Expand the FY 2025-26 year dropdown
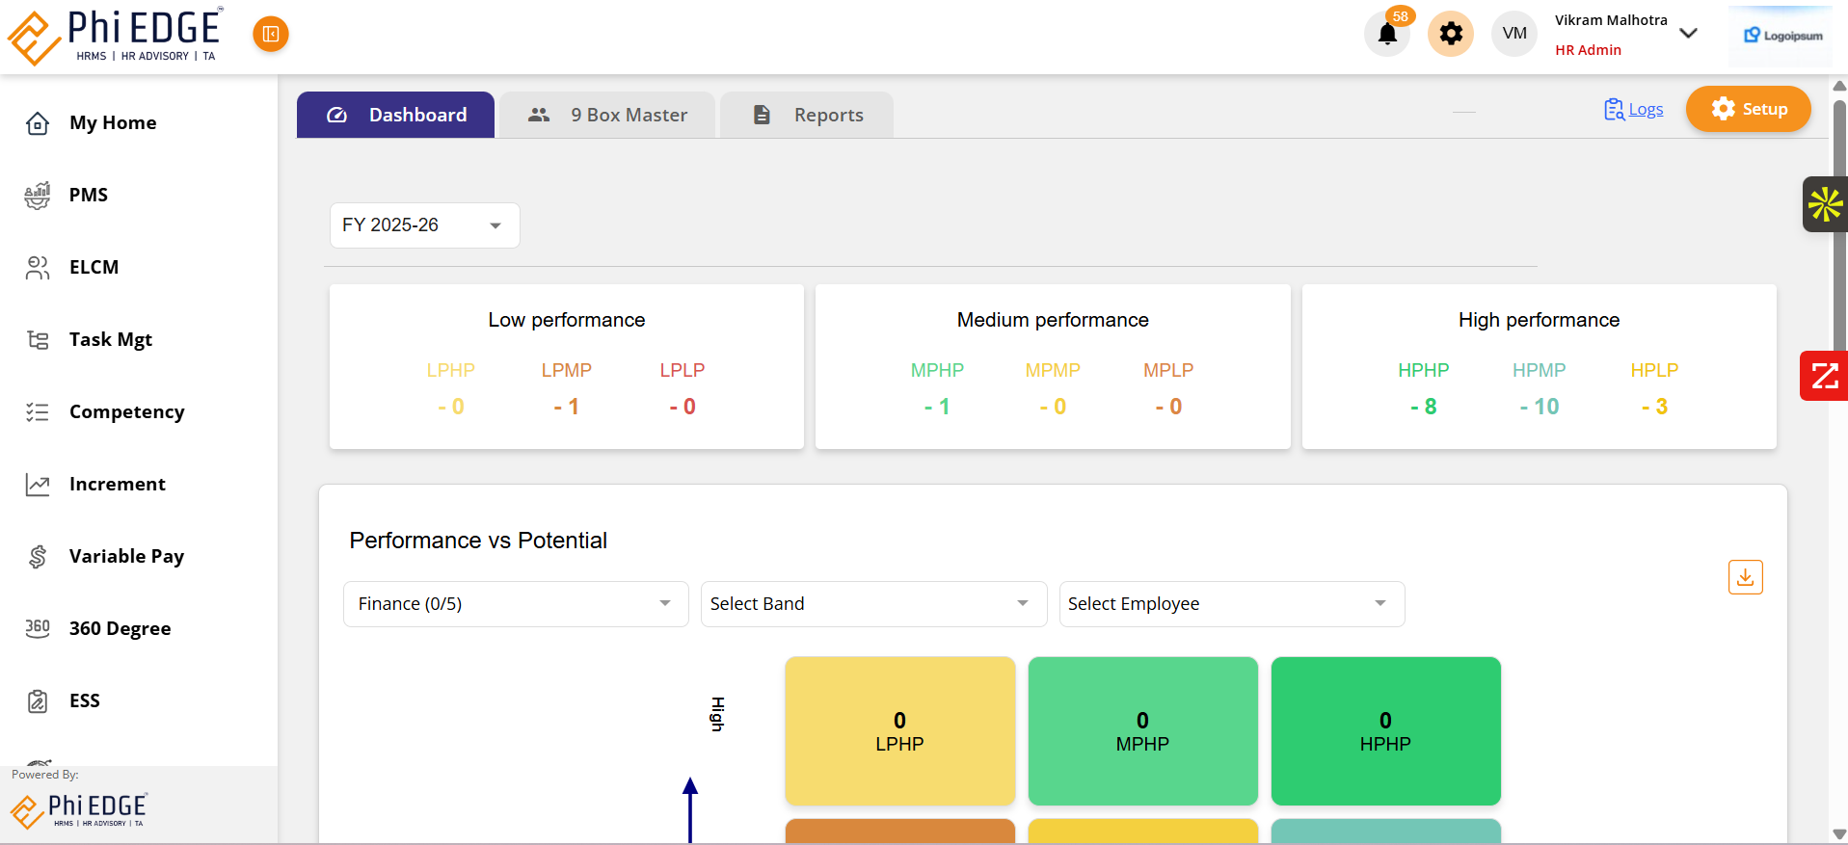1848x845 pixels. tap(424, 225)
